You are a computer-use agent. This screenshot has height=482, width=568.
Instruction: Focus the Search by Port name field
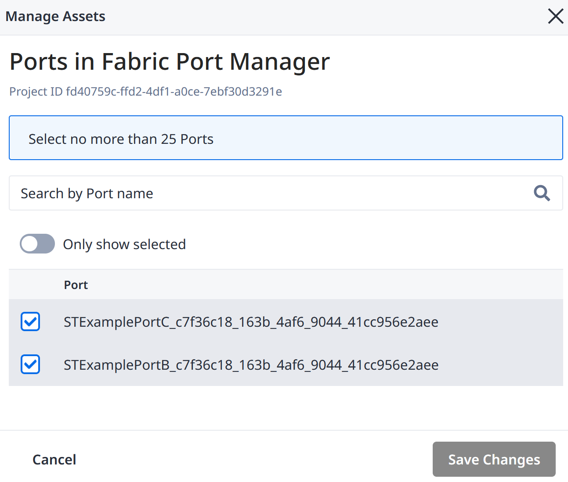pos(286,193)
